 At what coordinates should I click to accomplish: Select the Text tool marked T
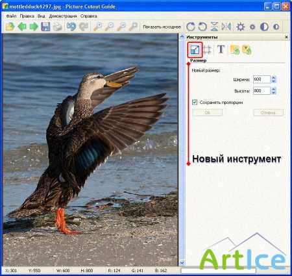[221, 49]
